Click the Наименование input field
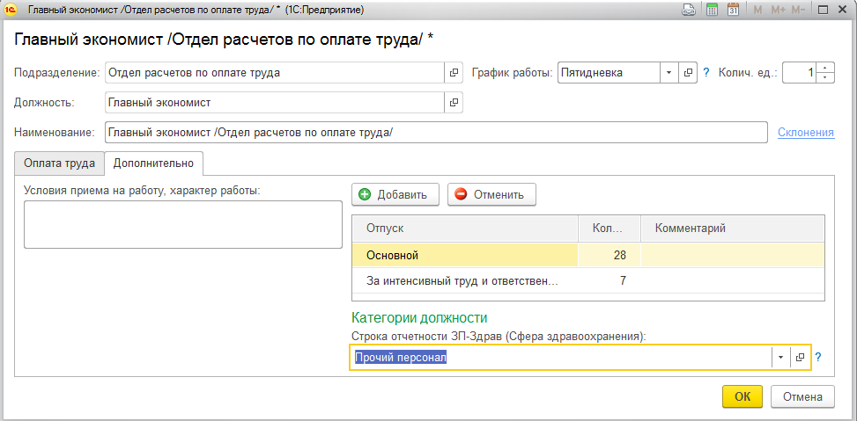Screen dimensions: 857x421 pos(436,132)
